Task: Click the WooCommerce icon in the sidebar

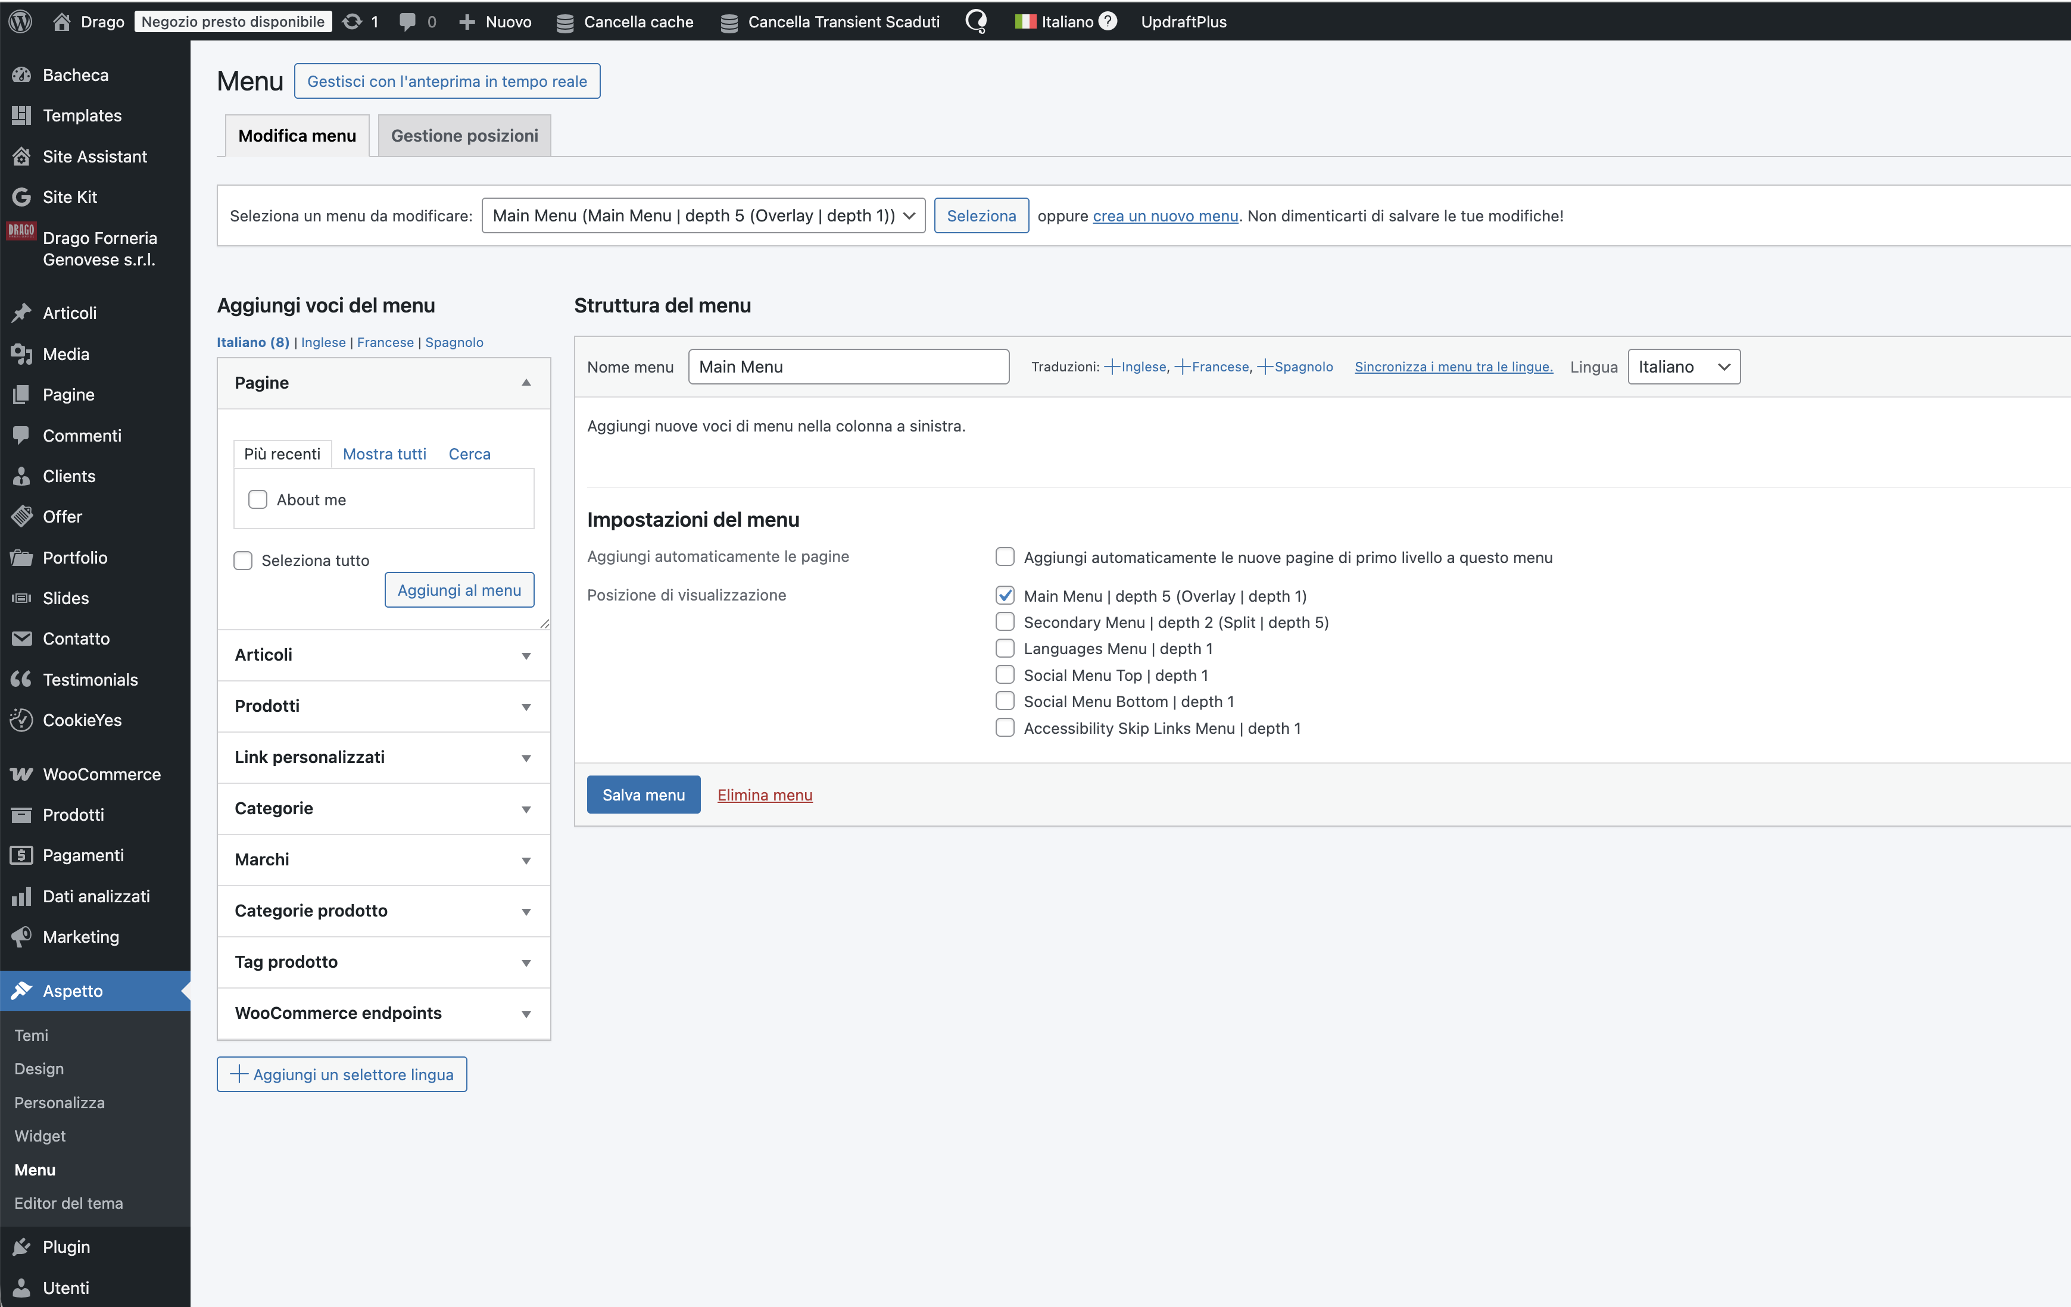Action: click(x=21, y=774)
